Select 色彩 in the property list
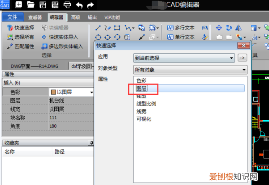 click(141, 80)
